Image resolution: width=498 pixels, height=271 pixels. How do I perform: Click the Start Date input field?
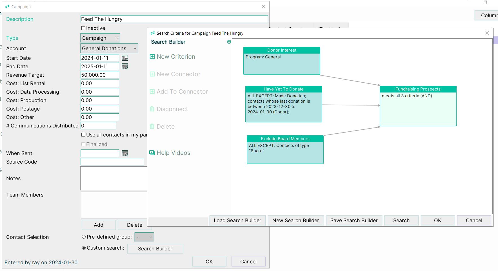pyautogui.click(x=100, y=58)
